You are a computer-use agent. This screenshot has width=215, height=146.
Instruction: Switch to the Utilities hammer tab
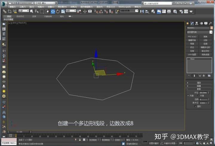(210, 24)
